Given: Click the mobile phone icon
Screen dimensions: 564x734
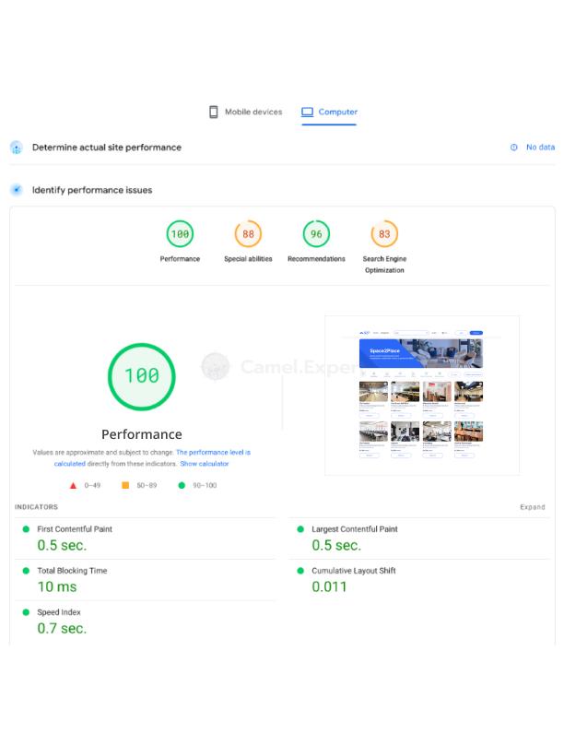Looking at the screenshot, I should tap(214, 112).
